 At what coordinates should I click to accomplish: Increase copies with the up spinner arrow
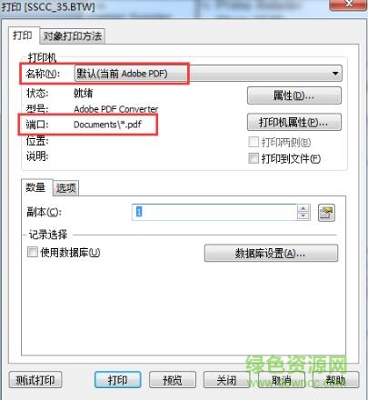pyautogui.click(x=303, y=208)
